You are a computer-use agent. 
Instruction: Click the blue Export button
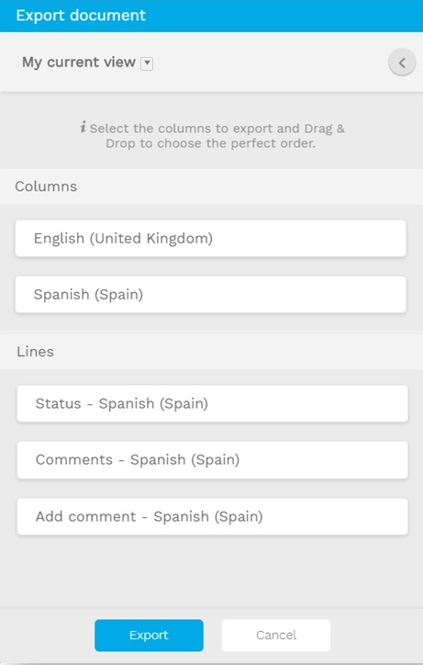point(149,635)
